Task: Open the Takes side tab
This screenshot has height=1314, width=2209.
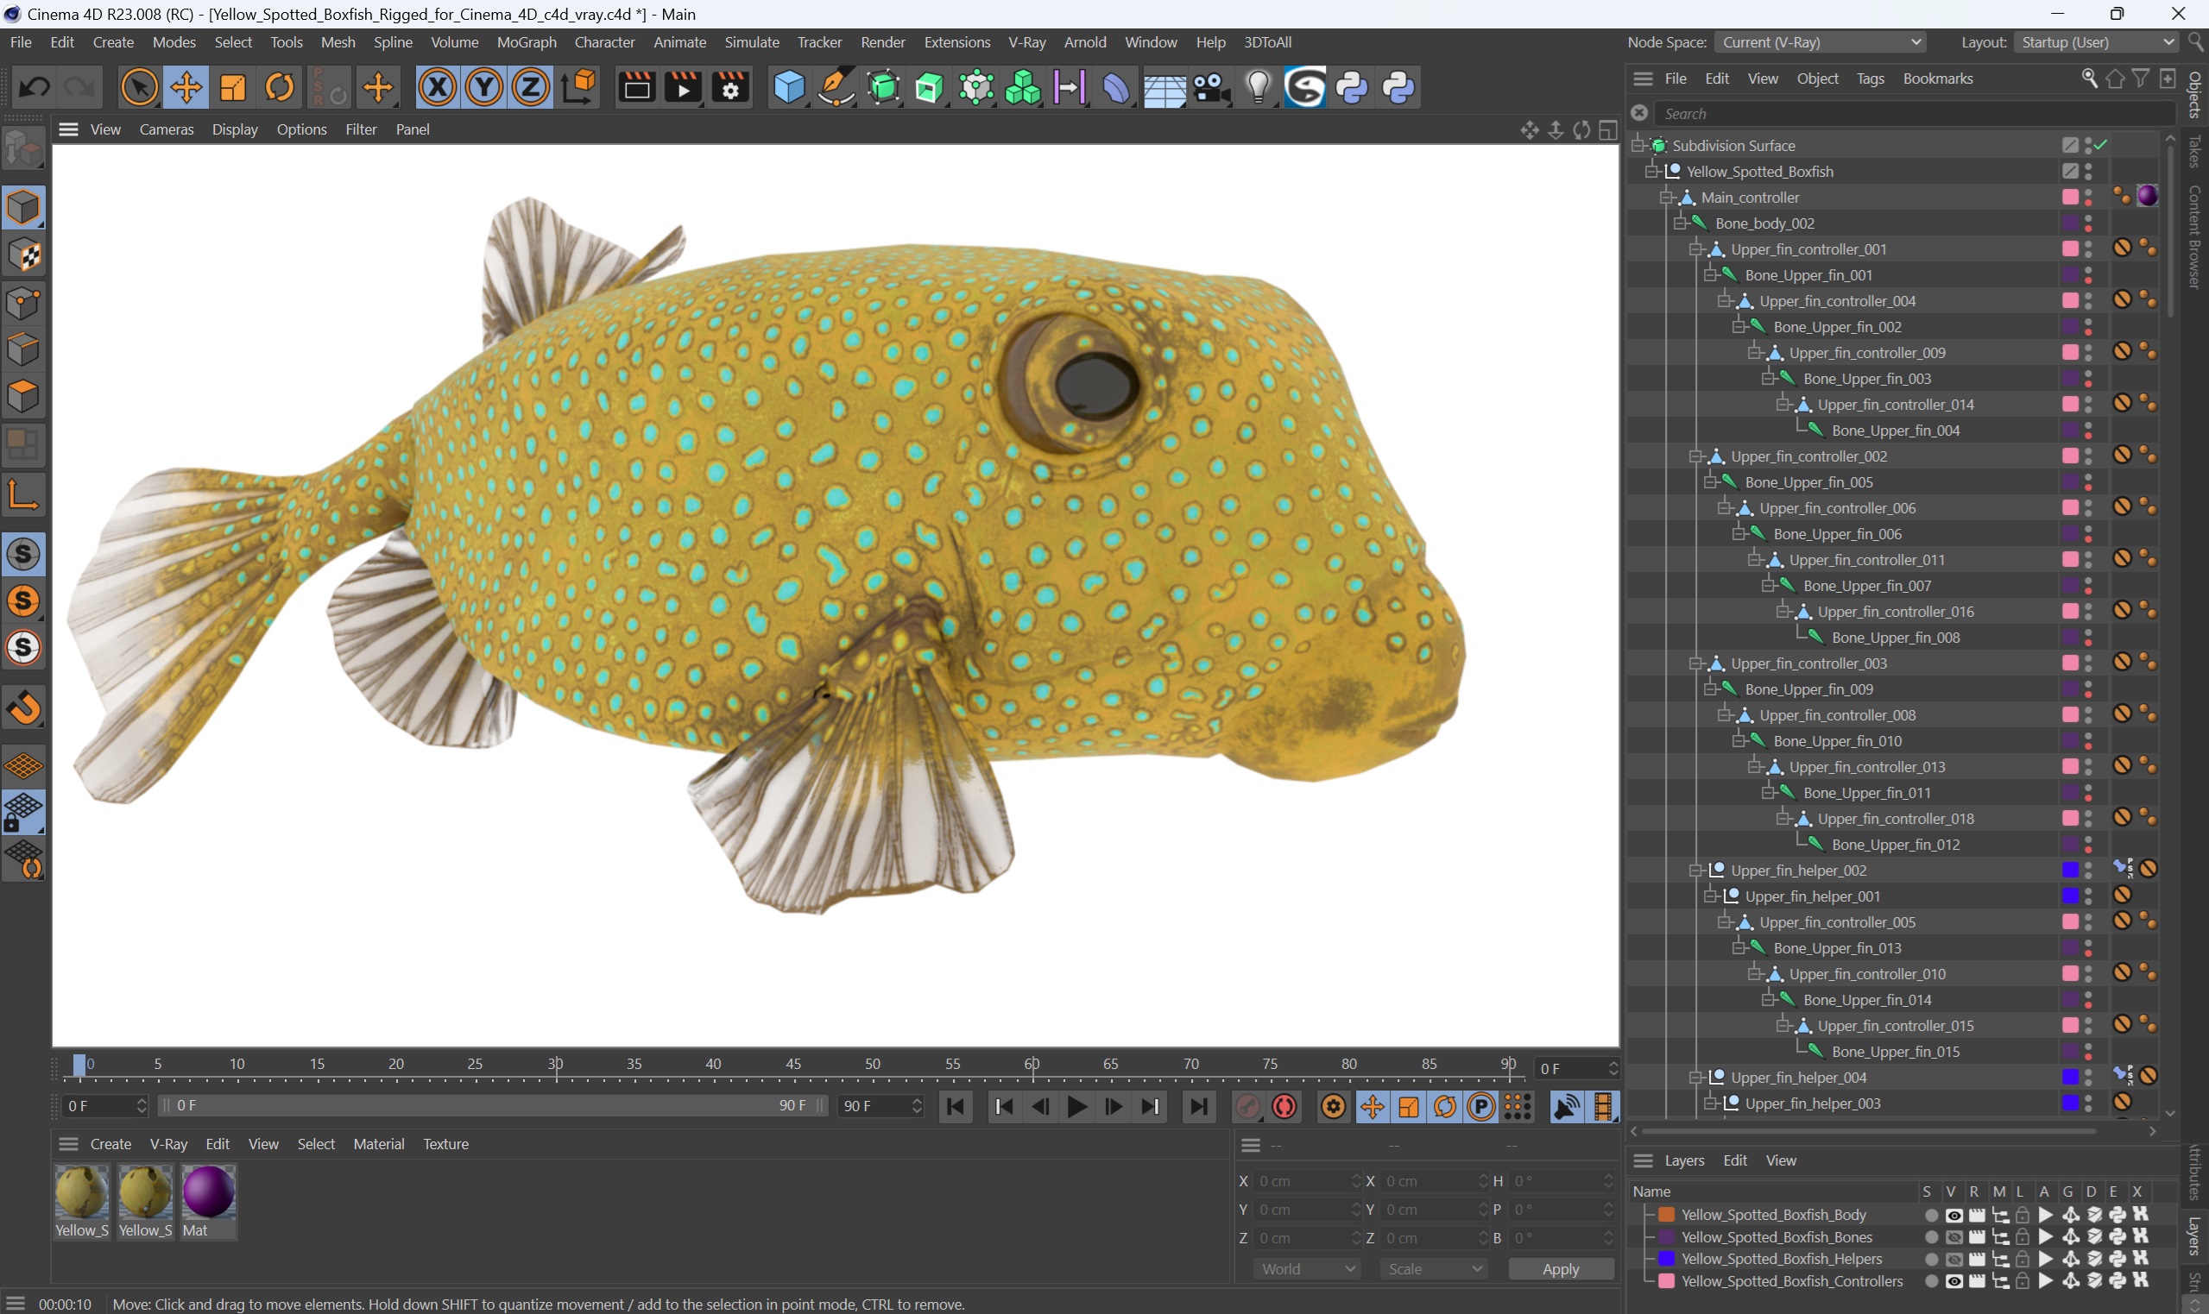Action: tap(2195, 151)
